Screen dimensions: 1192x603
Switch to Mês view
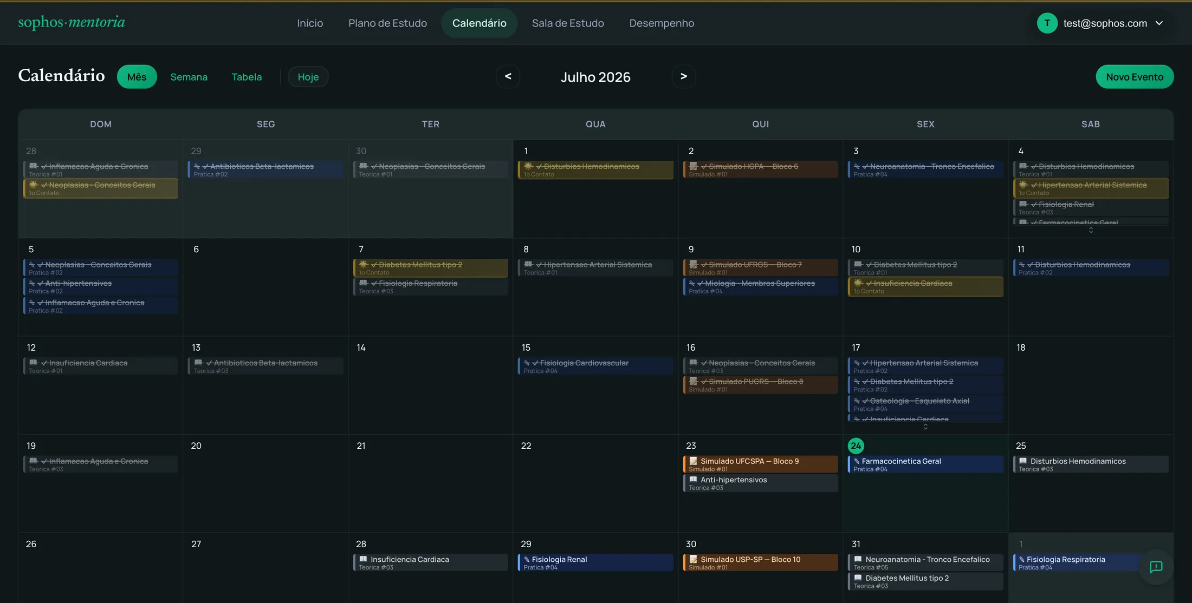pyautogui.click(x=137, y=77)
